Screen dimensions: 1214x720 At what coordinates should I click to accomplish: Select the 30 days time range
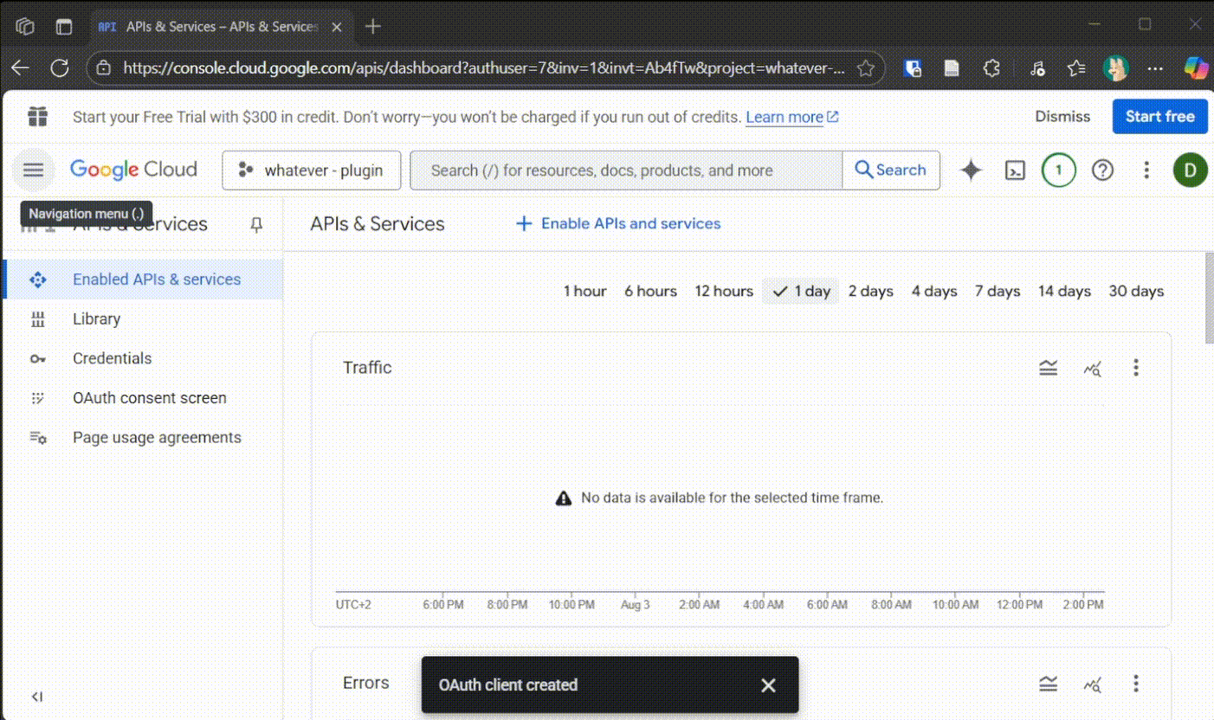[x=1136, y=292]
